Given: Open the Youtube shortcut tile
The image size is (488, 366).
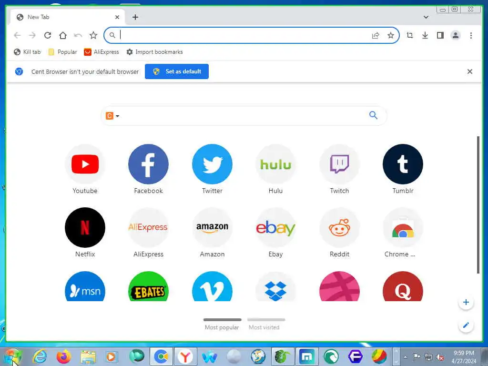Looking at the screenshot, I should [x=85, y=169].
